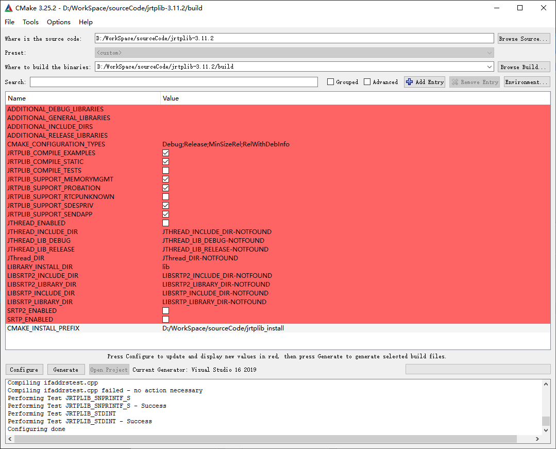
Task: Enable the Advanced checkbox
Action: coord(367,82)
